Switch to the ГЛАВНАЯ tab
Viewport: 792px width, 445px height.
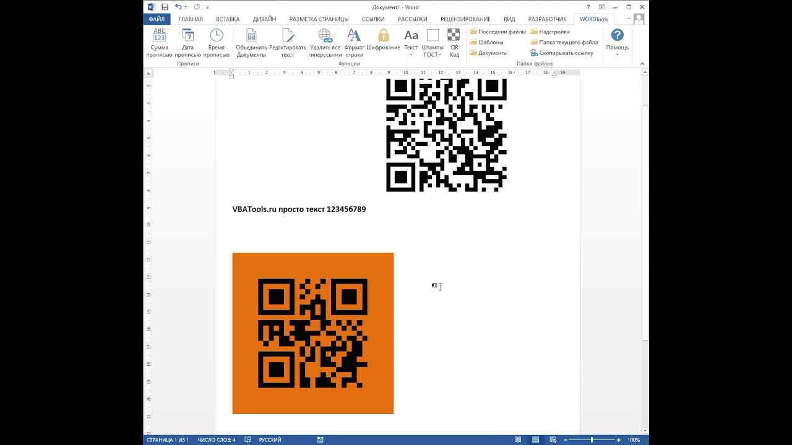(x=191, y=19)
